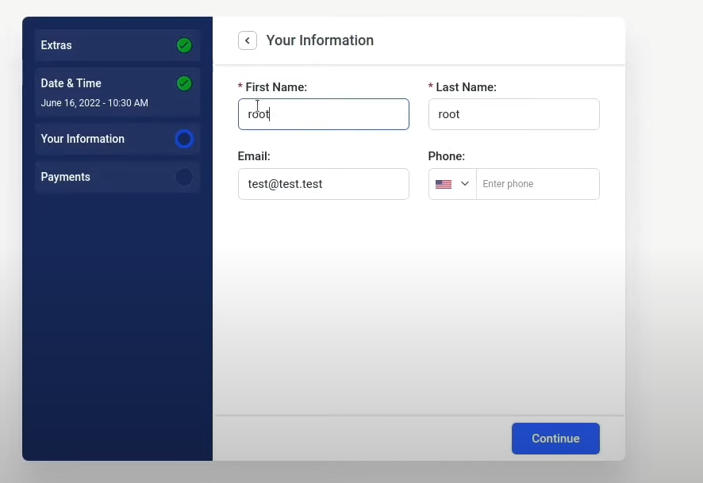
Task: Click the chevron next to the flag selector
Action: (463, 184)
